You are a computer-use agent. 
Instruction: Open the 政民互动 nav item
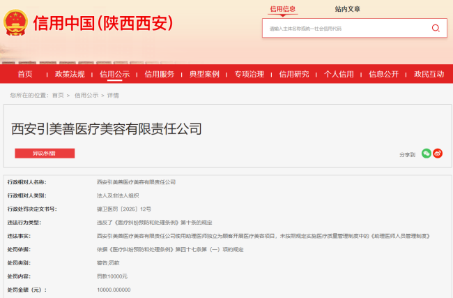[x=429, y=75]
